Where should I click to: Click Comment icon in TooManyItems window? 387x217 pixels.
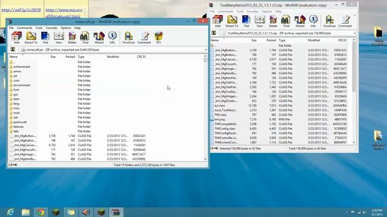[x=345, y=21]
